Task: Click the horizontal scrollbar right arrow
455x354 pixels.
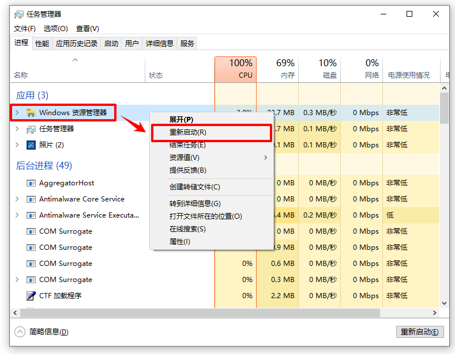Action: pyautogui.click(x=434, y=313)
